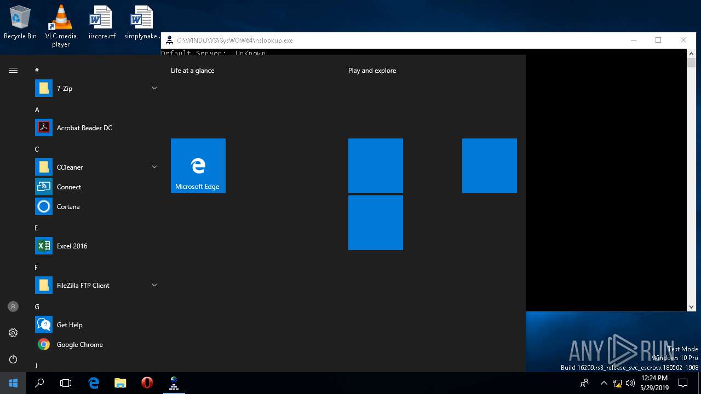Click the 'Life at a glance' group title
The image size is (701, 394).
coord(193,71)
